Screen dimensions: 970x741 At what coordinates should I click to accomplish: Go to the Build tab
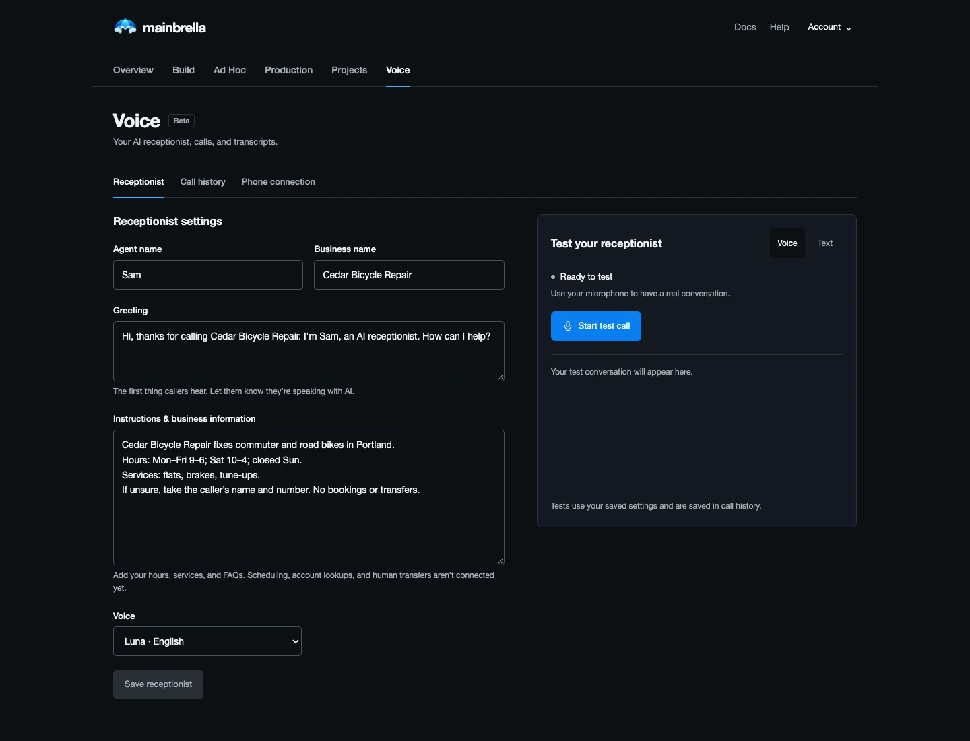(x=183, y=70)
